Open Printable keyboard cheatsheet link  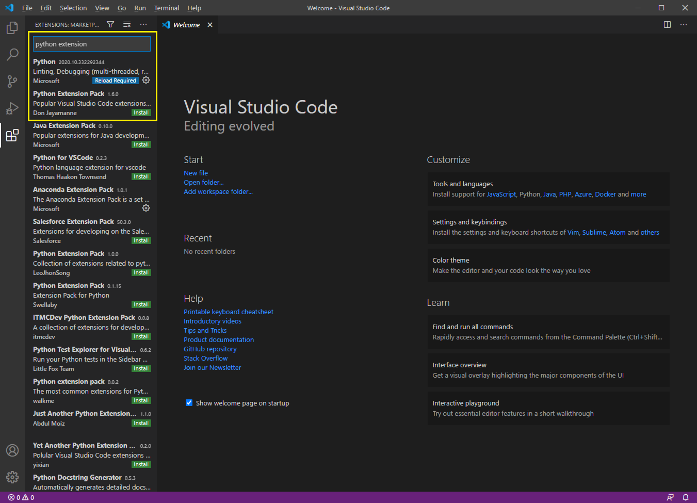coord(229,312)
